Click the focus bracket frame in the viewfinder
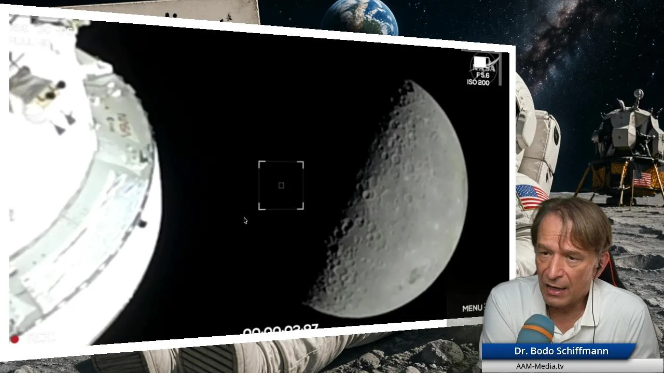This screenshot has width=664, height=373. pos(281,185)
